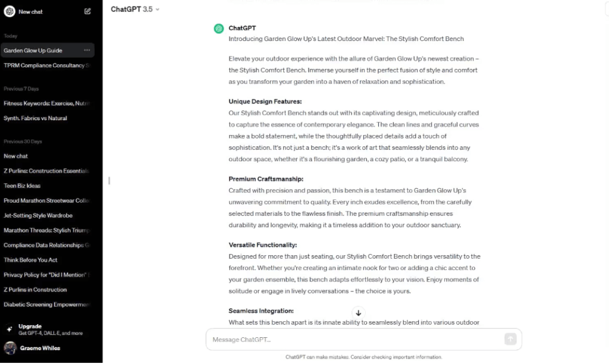Open options via the three dots on Garden Glow Up Guide

[x=86, y=50]
